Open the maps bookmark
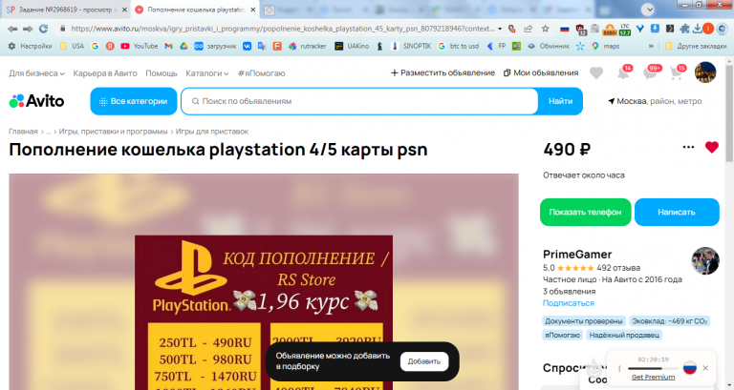 point(605,46)
